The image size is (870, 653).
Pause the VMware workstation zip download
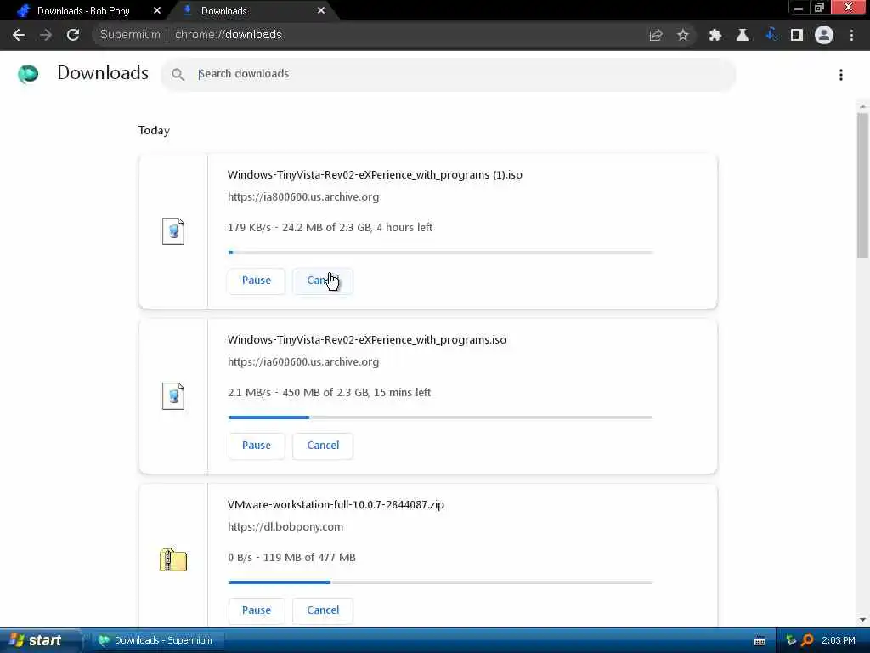tap(257, 610)
